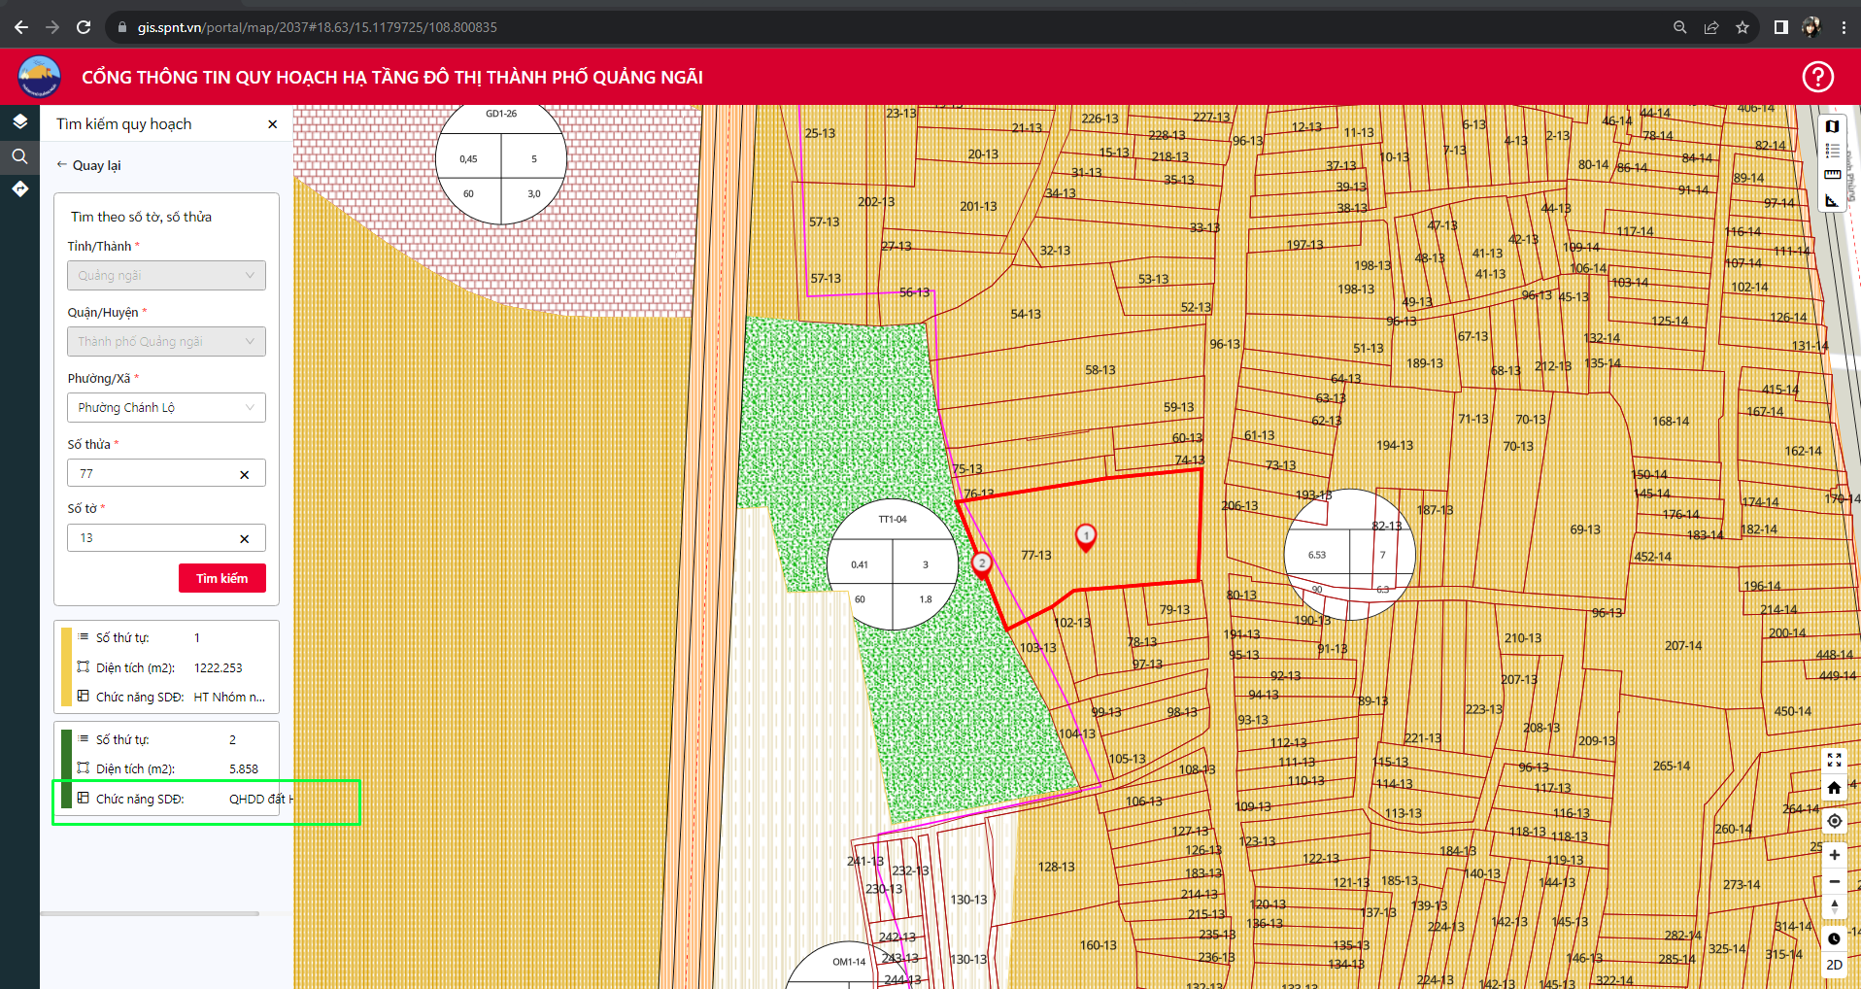Toggle fullscreen map view
The height and width of the screenshot is (989, 1861).
coord(1834,760)
